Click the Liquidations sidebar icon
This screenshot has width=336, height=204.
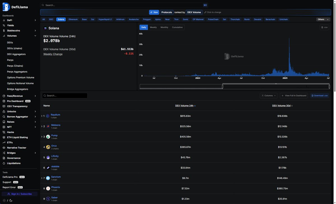pyautogui.click(x=4, y=163)
